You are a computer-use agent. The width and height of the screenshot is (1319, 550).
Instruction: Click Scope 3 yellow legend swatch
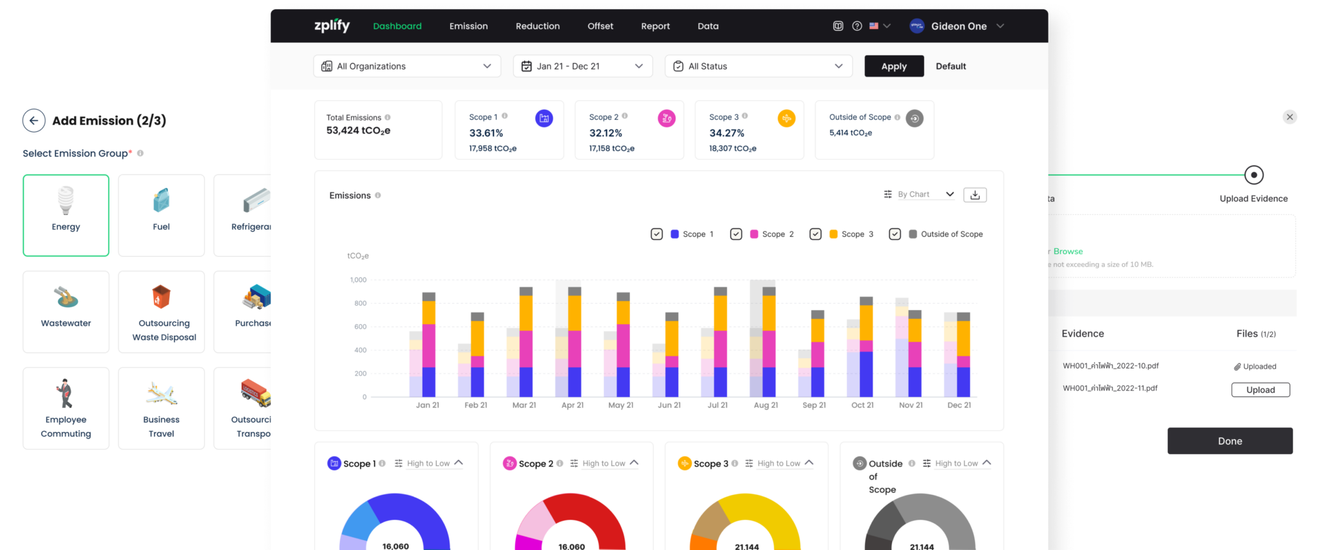click(x=833, y=234)
